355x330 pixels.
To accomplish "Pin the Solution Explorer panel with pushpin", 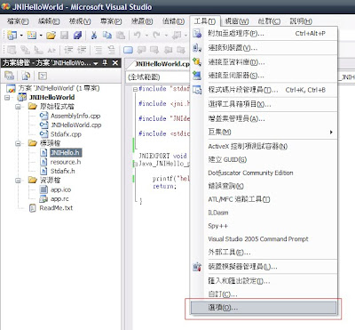I will click(x=105, y=63).
